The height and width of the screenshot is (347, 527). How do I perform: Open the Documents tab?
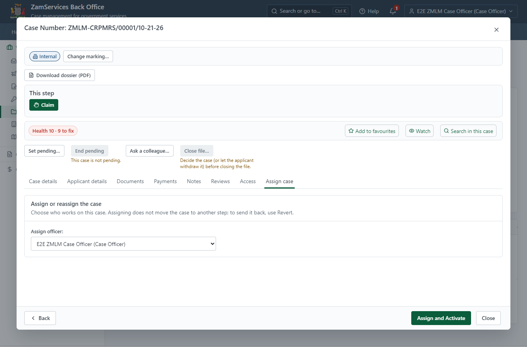[x=130, y=181]
